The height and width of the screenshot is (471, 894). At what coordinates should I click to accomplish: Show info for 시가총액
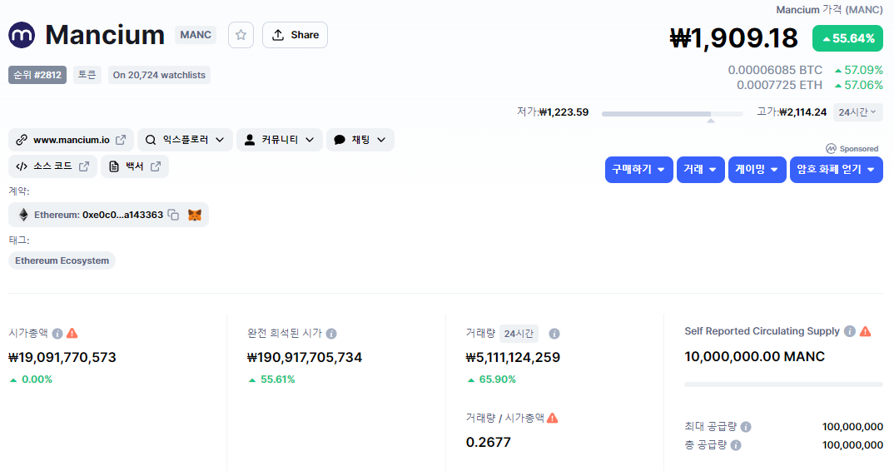[x=57, y=334]
